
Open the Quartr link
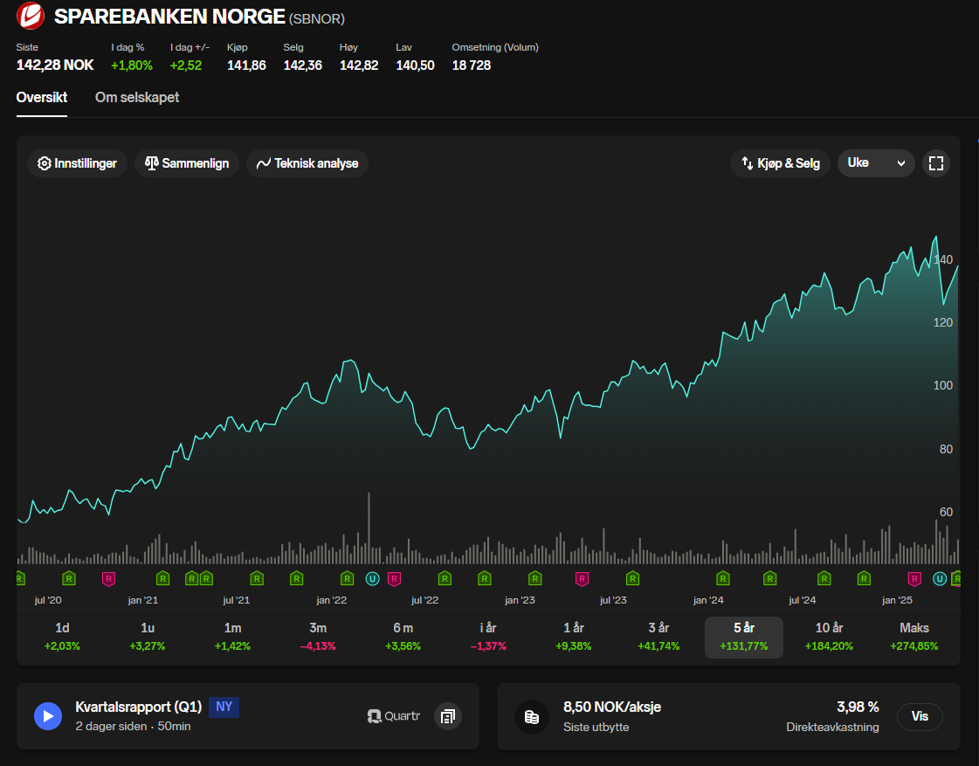[x=394, y=716]
